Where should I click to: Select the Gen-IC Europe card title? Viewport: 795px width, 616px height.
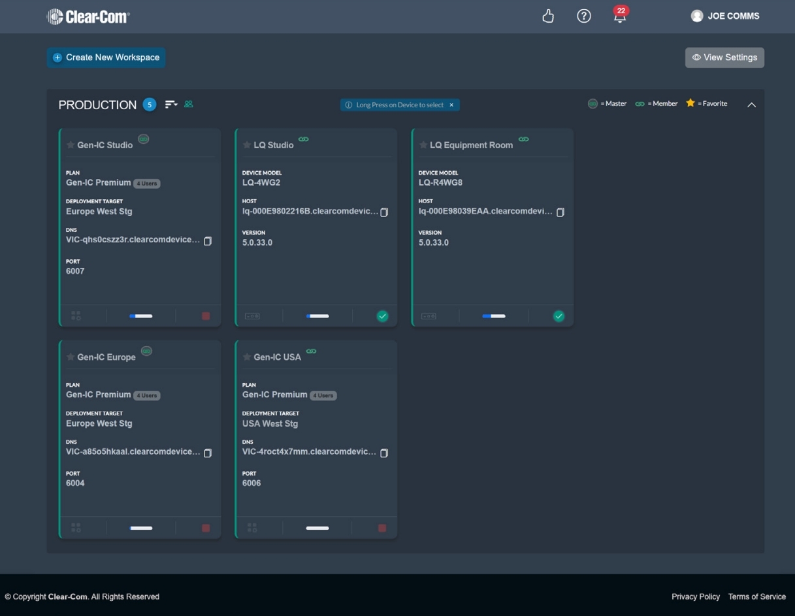(106, 357)
